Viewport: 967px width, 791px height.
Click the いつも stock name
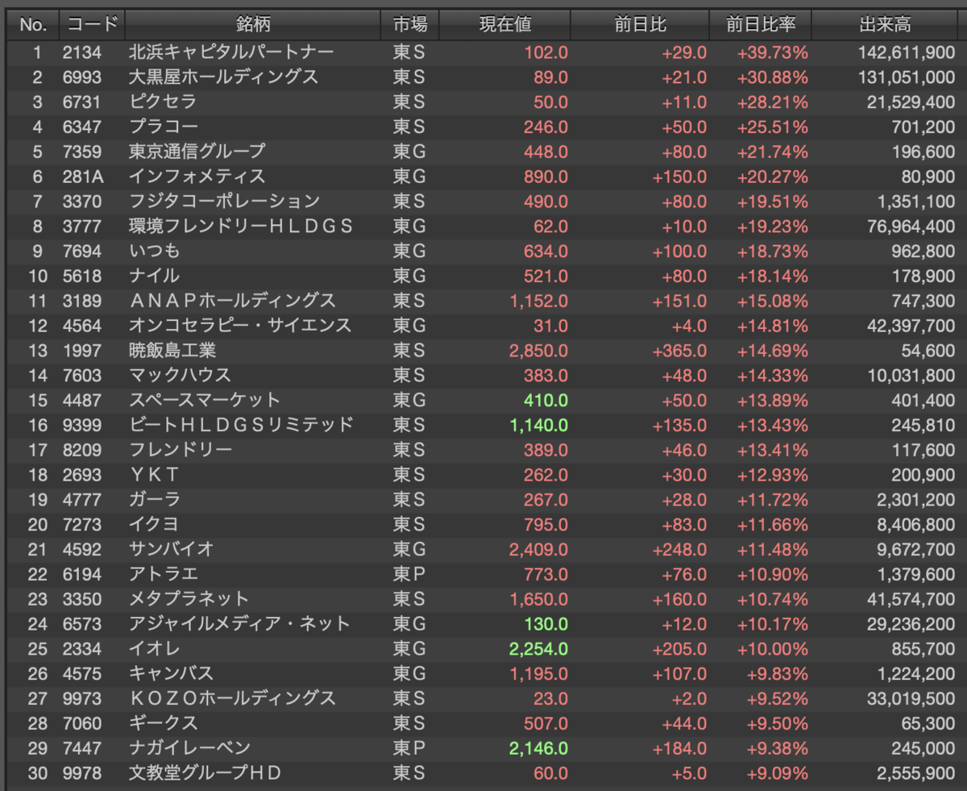pyautogui.click(x=156, y=252)
